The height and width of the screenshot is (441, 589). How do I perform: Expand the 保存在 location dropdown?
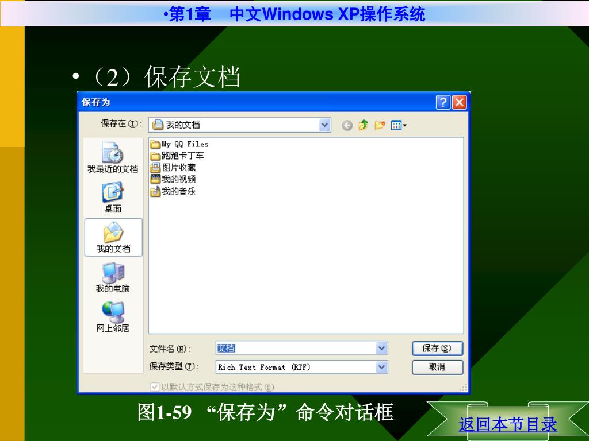[324, 125]
